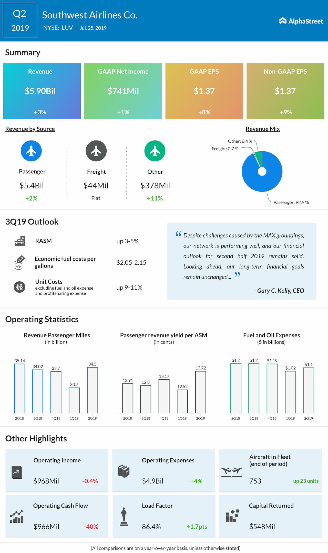Click the '$378Mil' other revenue value
This screenshot has height=553, width=328.
(155, 185)
